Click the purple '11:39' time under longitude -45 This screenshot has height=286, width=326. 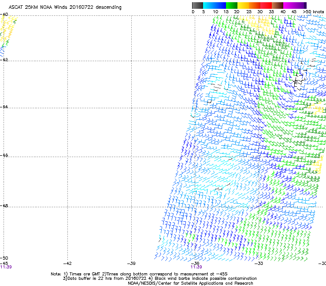click(x=6, y=267)
